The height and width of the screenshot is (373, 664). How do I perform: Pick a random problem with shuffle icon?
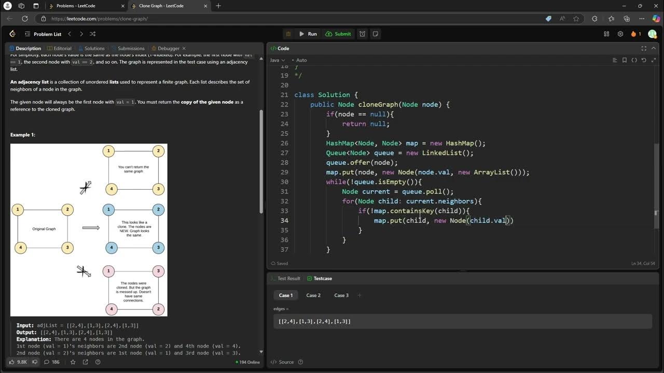[x=92, y=34]
